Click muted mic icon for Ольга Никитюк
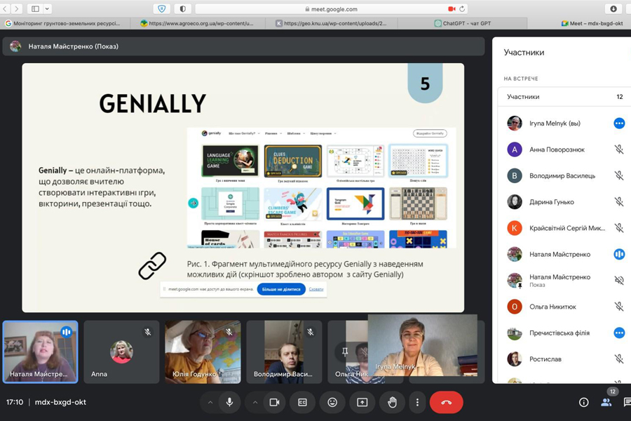The width and height of the screenshot is (631, 421). tap(619, 307)
